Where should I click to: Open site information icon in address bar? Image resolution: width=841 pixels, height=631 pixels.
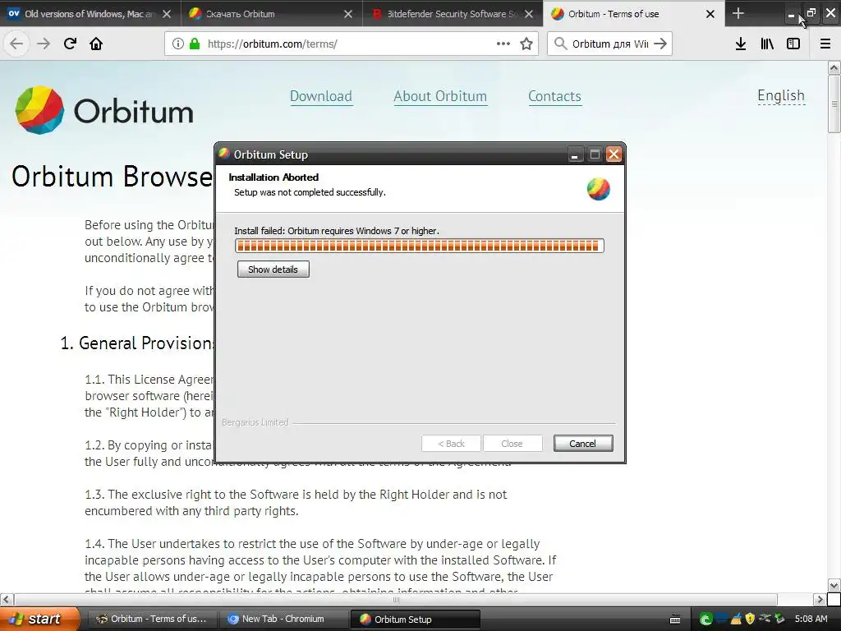coord(177,44)
